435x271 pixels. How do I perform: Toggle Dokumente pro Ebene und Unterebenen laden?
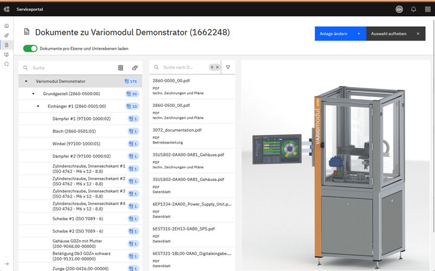pos(30,48)
